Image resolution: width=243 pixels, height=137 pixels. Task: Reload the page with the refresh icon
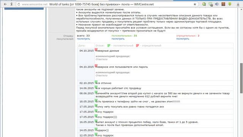tap(19, 4)
